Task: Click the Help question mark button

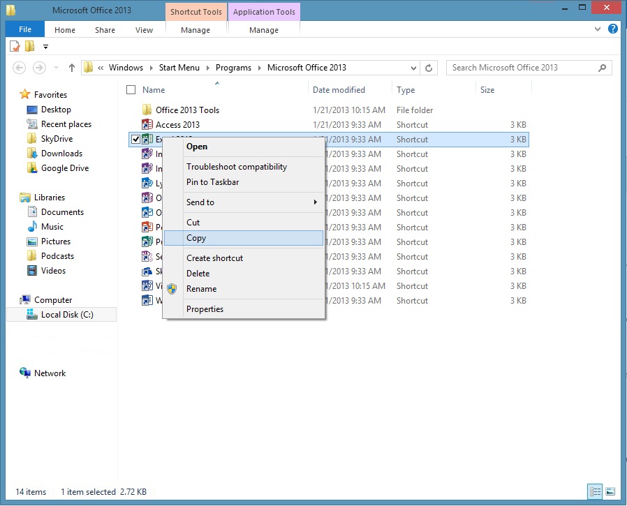Action: pyautogui.click(x=614, y=29)
